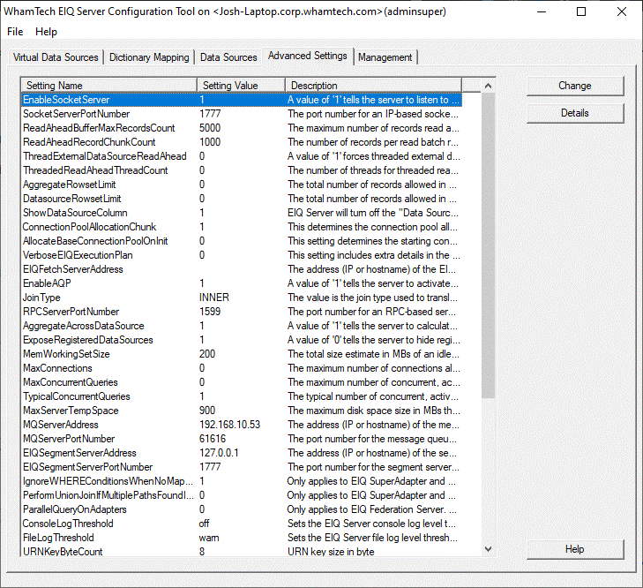
Task: Select the AggregateRowsetLimit setting
Action: (242, 185)
